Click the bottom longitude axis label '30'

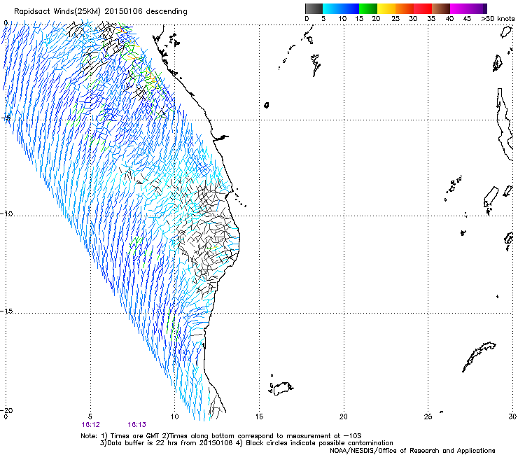pos(512,416)
